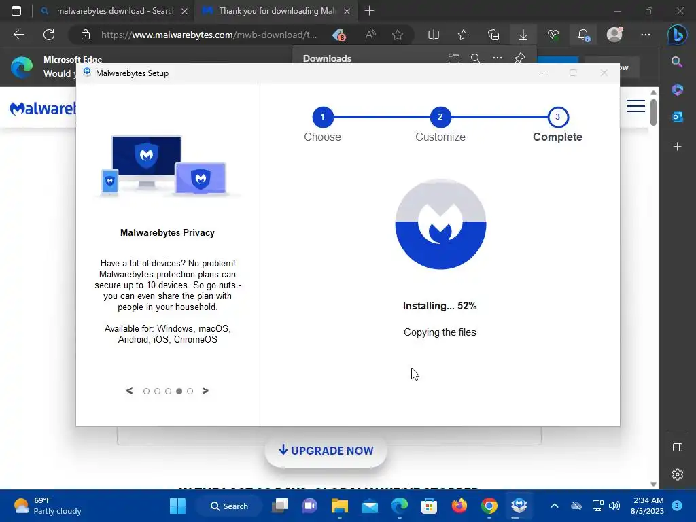The width and height of the screenshot is (696, 522).
Task: Click the UPGRADE NOW button
Action: coord(326,451)
